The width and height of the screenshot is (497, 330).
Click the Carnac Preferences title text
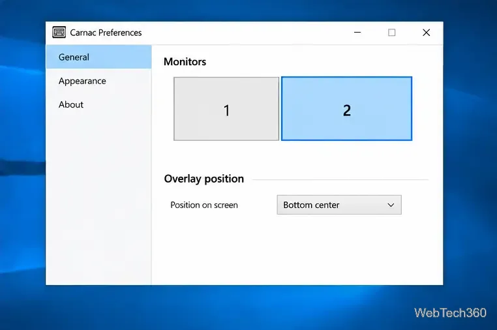(106, 33)
